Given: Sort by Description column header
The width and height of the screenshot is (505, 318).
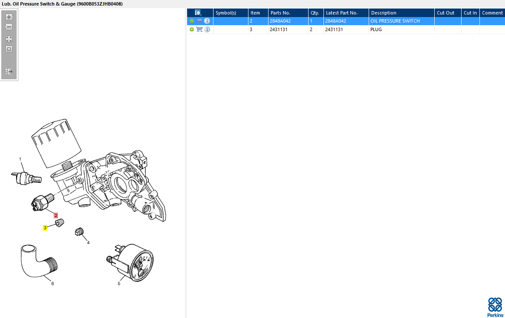Looking at the screenshot, I should (x=401, y=13).
